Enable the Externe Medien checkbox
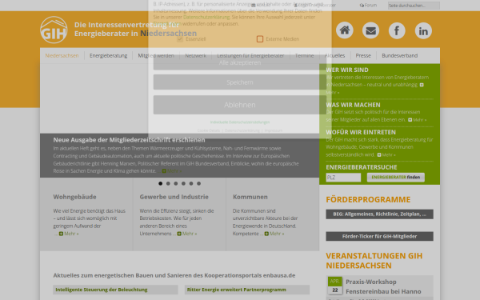The height and width of the screenshot is (300, 480). click(x=260, y=39)
